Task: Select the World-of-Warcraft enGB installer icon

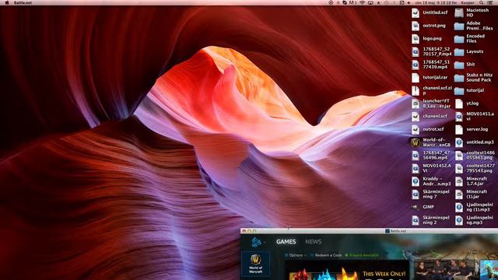Action: click(431, 142)
